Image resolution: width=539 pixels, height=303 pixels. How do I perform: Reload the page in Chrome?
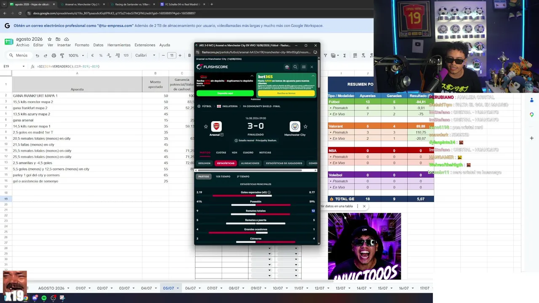[20, 13]
